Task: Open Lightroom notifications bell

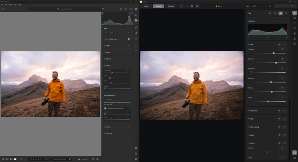Action: click(121, 9)
